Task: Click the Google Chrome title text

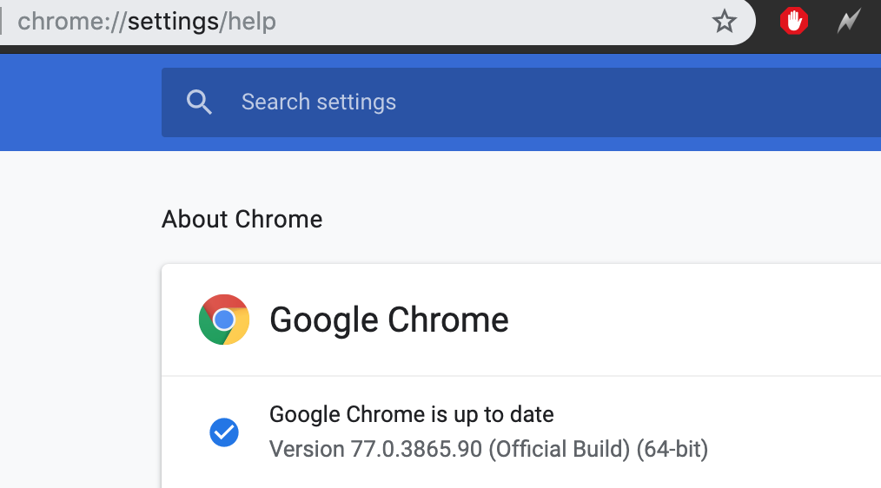Action: click(x=389, y=320)
